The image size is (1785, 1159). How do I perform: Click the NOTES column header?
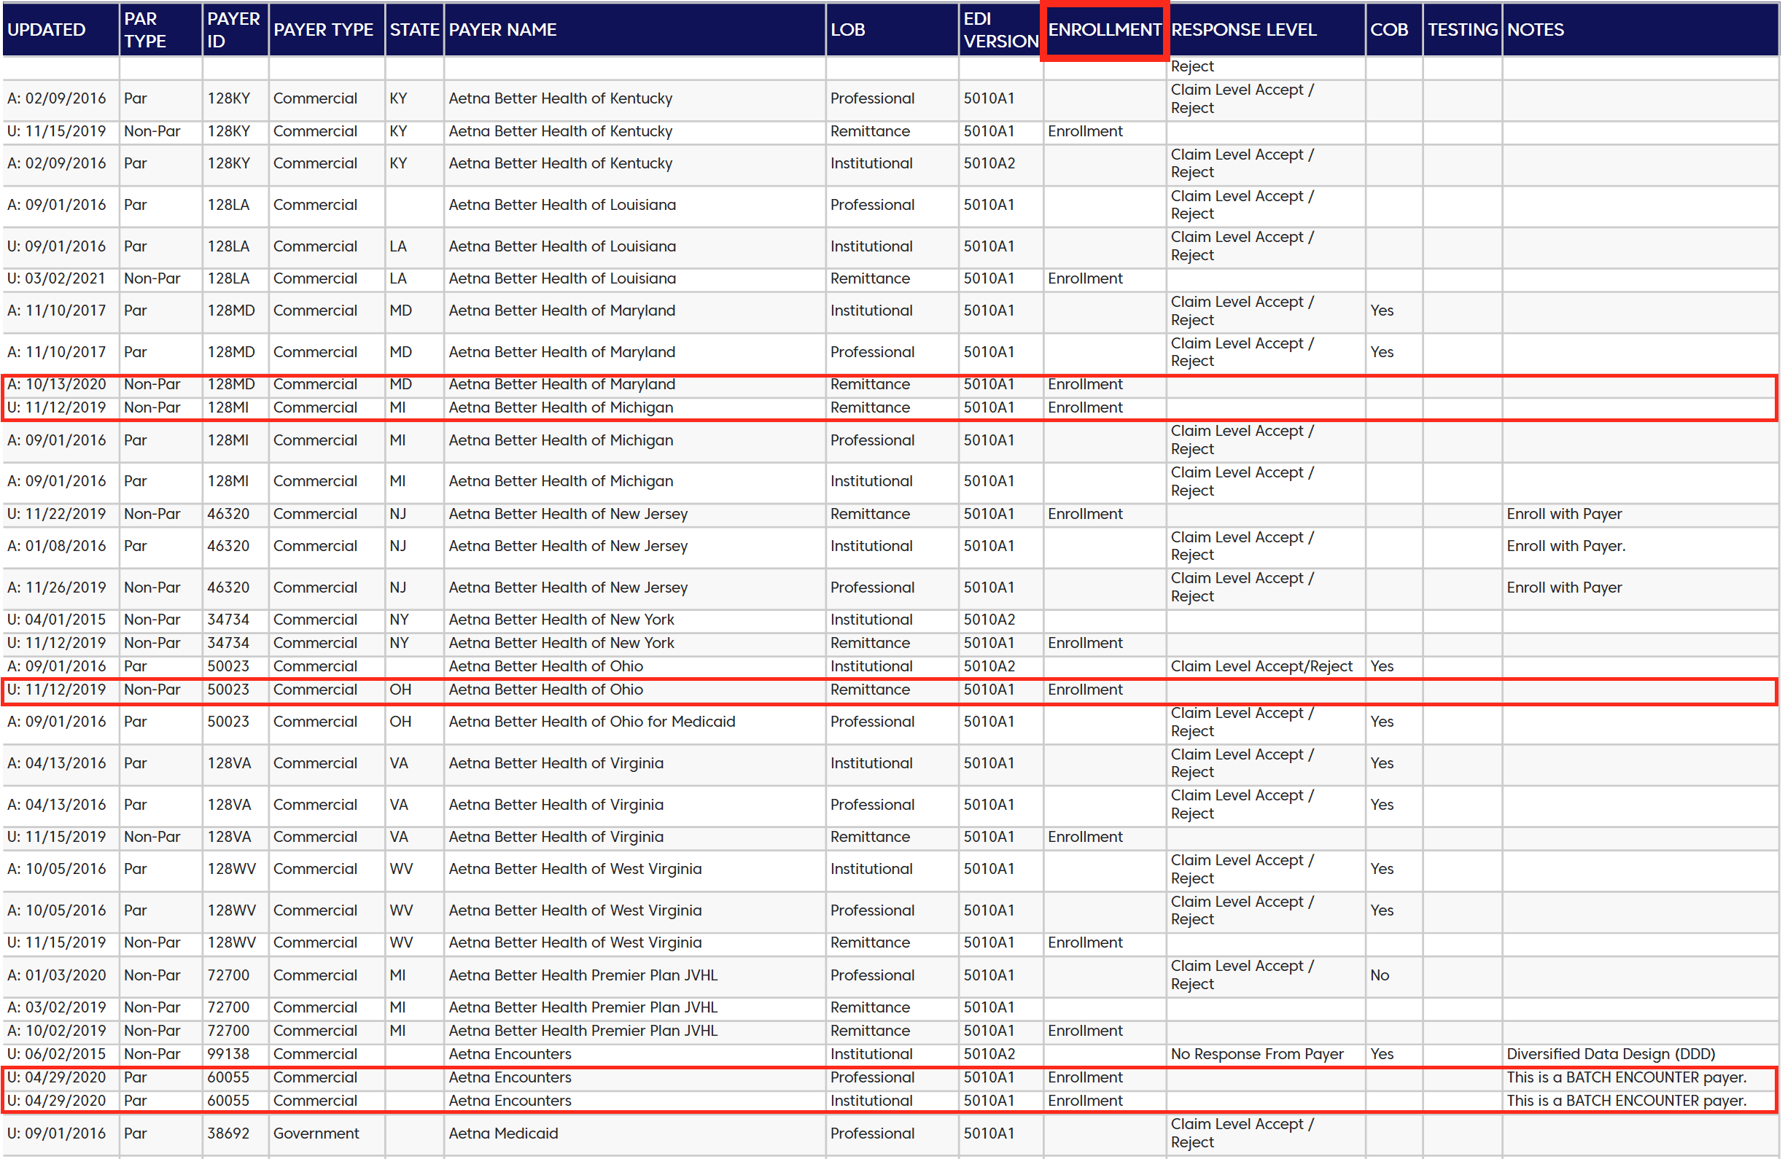click(1535, 30)
